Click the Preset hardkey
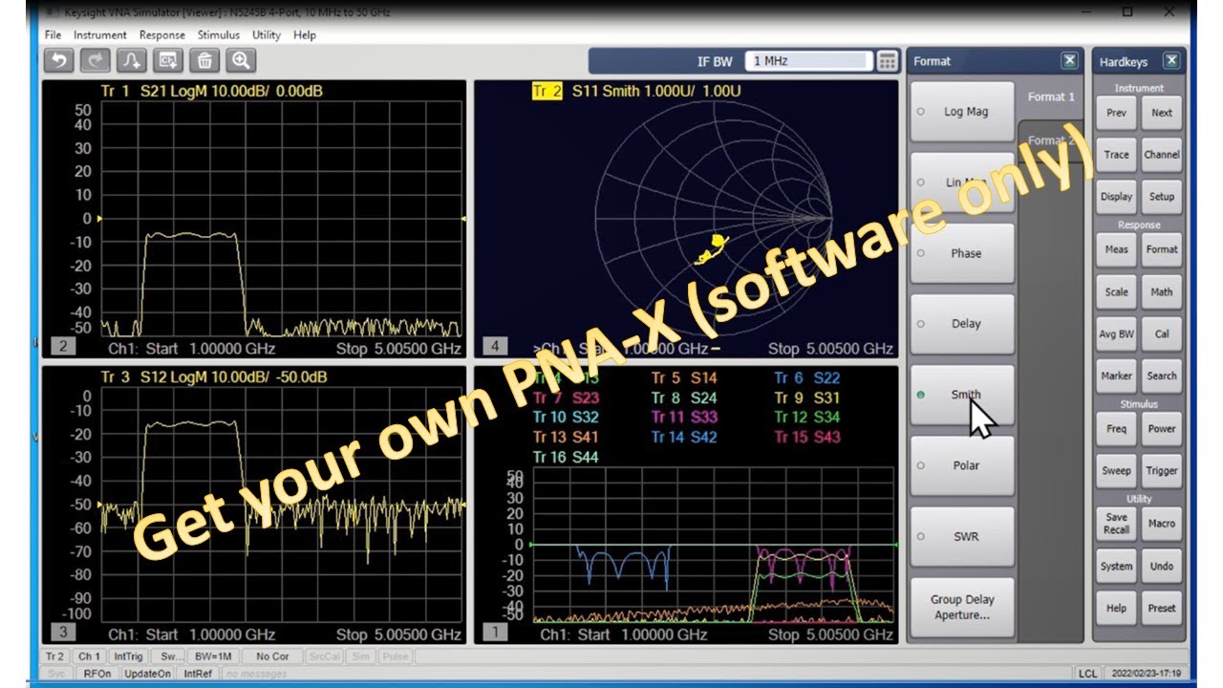This screenshot has width=1223, height=688. pos(1162,609)
